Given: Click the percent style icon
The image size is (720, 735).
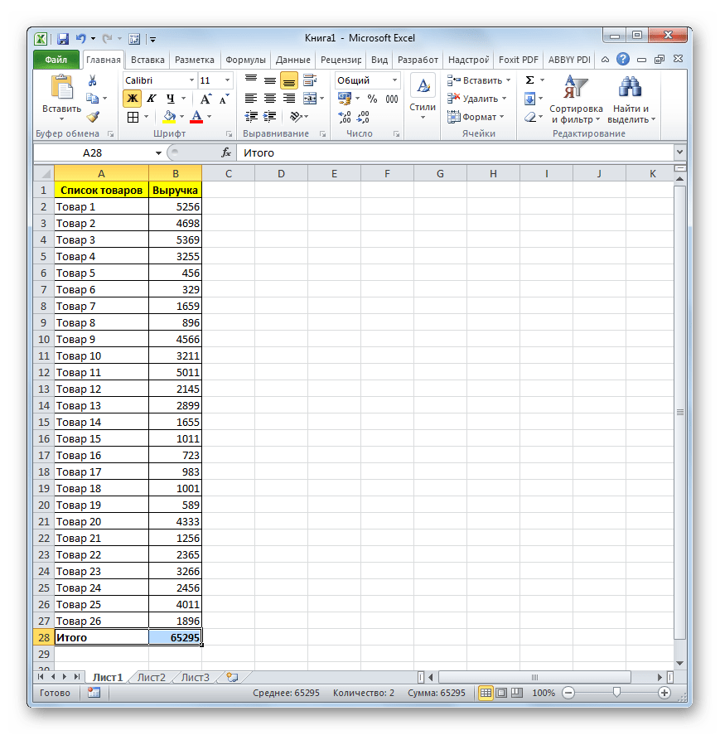Looking at the screenshot, I should tap(372, 99).
